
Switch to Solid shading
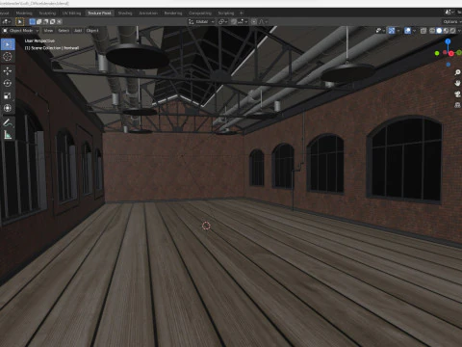coord(439,31)
